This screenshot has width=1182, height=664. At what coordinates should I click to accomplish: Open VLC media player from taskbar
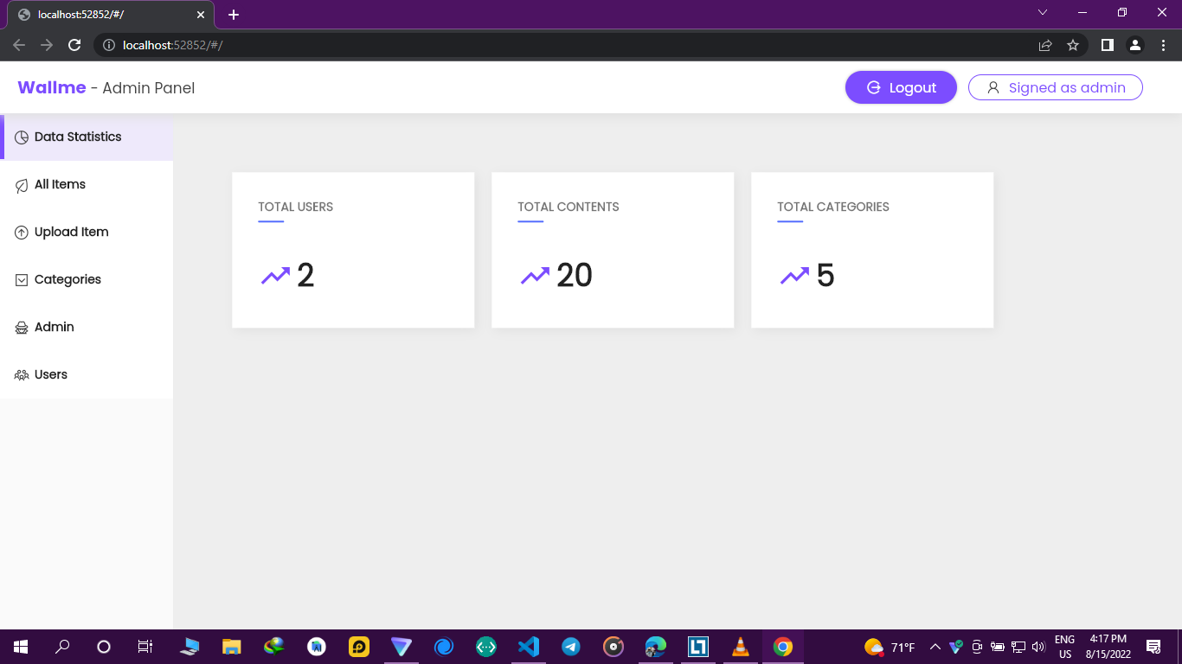[741, 647]
